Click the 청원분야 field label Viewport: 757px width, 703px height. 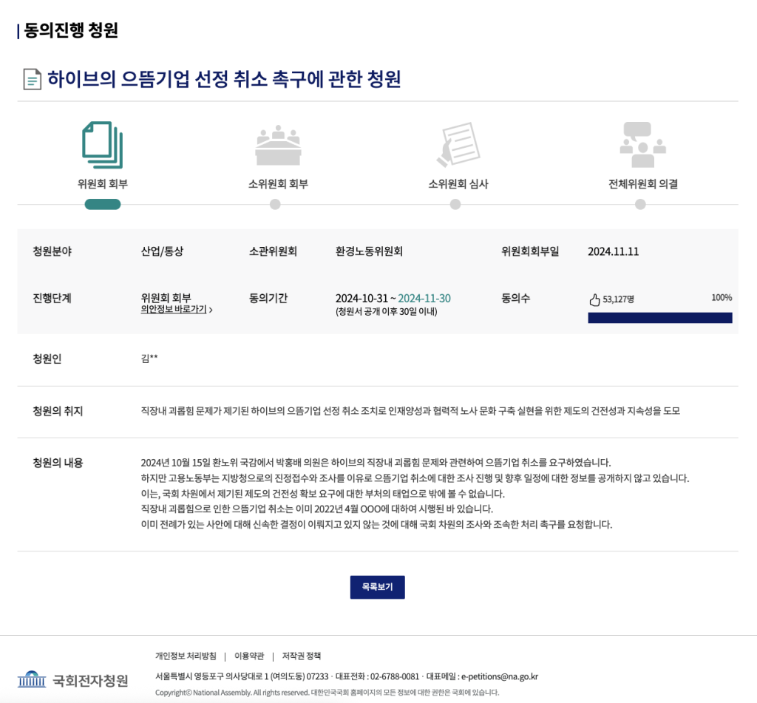pos(52,251)
